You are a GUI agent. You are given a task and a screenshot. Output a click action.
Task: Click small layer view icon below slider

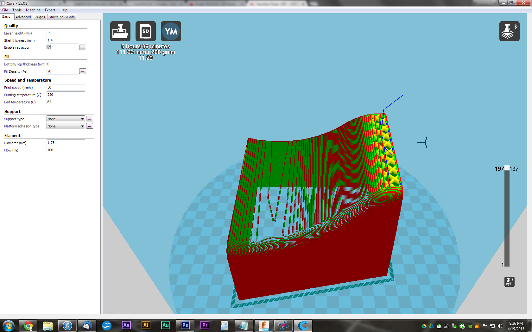(509, 281)
